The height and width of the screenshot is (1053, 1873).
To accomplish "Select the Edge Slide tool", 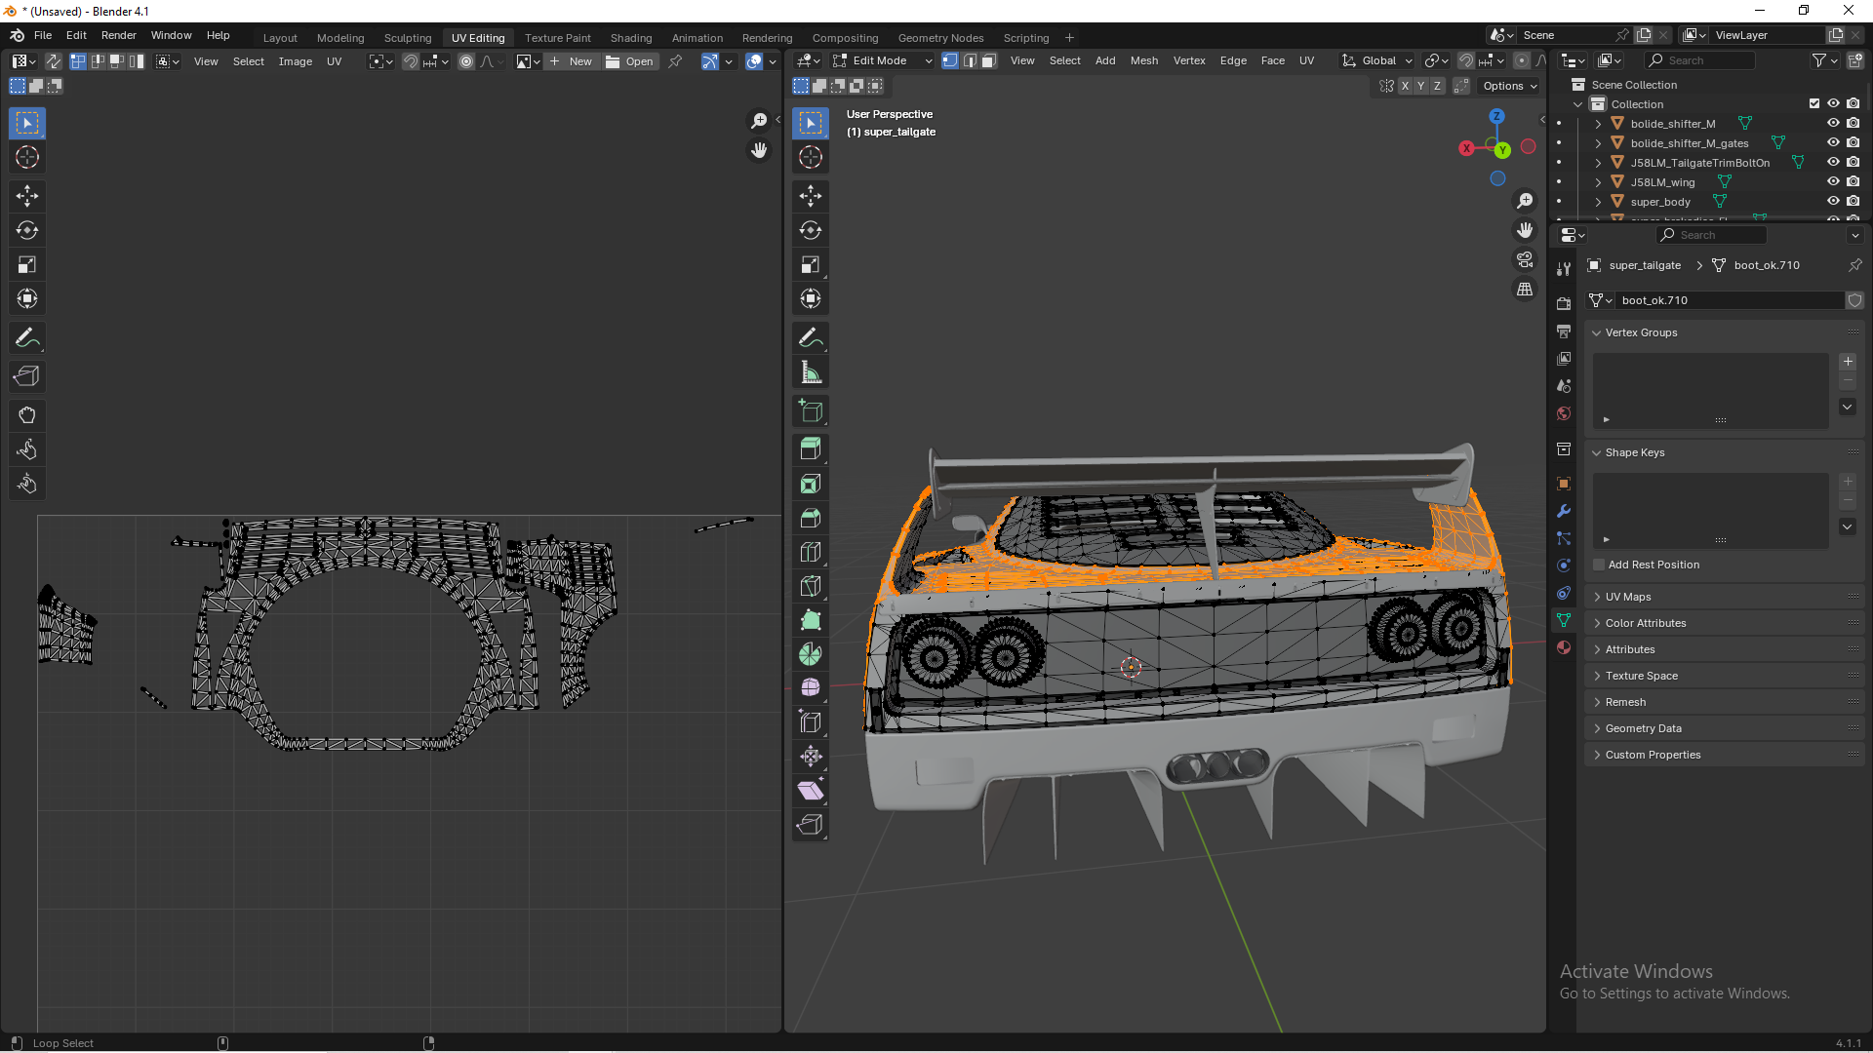I will point(811,721).
